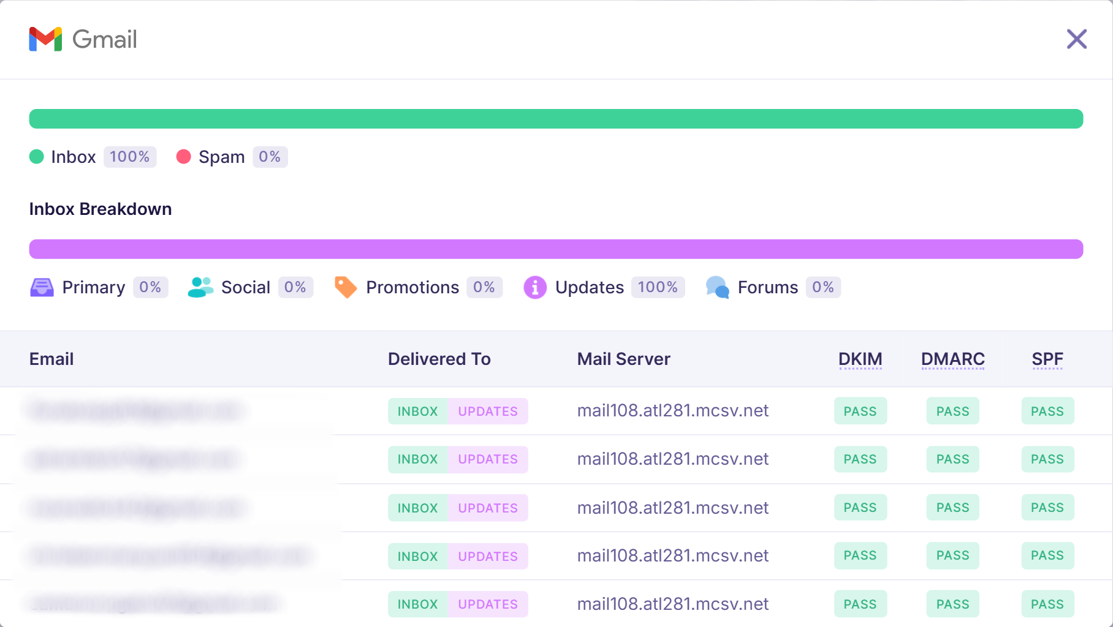The height and width of the screenshot is (627, 1113).
Task: Click the Updates info icon
Action: (535, 287)
